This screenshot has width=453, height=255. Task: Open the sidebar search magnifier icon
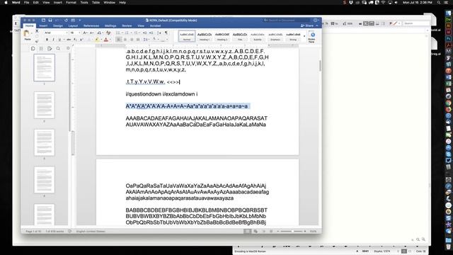tap(58, 49)
